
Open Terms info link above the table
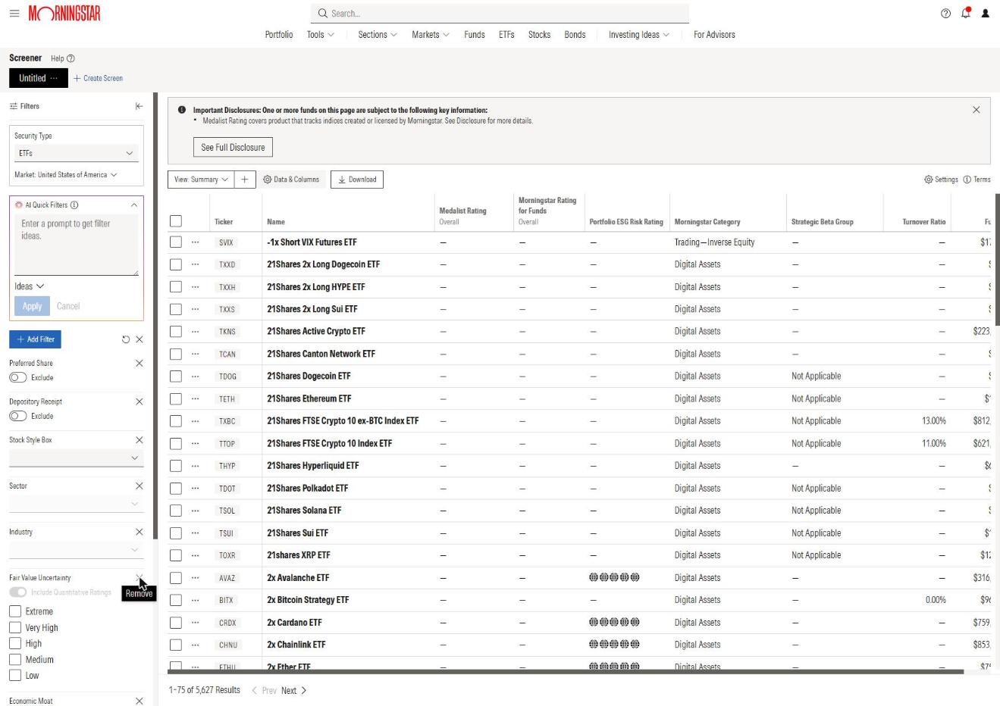point(976,180)
